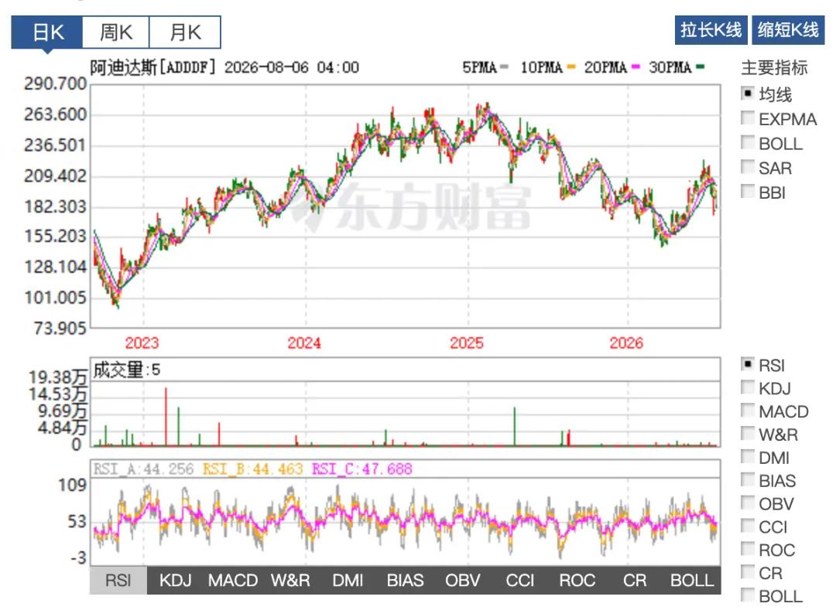Select the OBV tab in bottom bar
Screen dimensions: 836x610
463,580
